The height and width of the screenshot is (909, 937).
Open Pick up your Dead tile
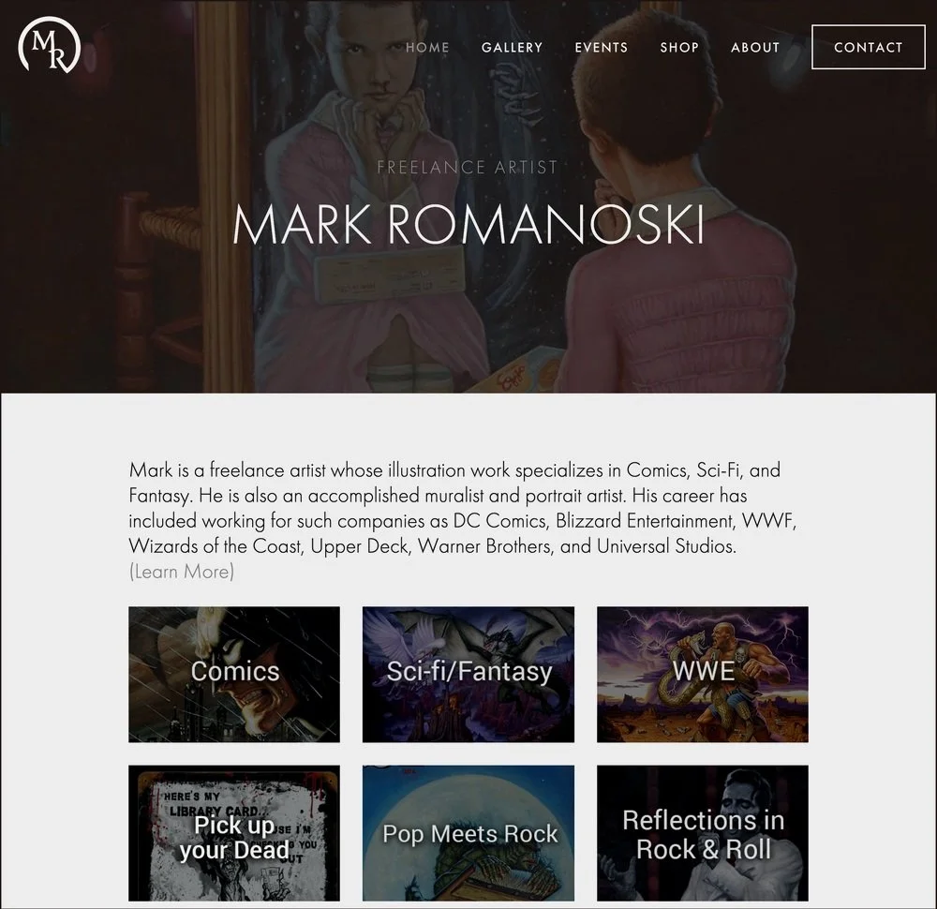tap(234, 833)
